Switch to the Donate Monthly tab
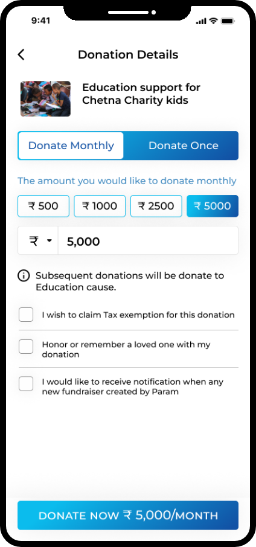Screen dimensions: 256x547 [71, 146]
